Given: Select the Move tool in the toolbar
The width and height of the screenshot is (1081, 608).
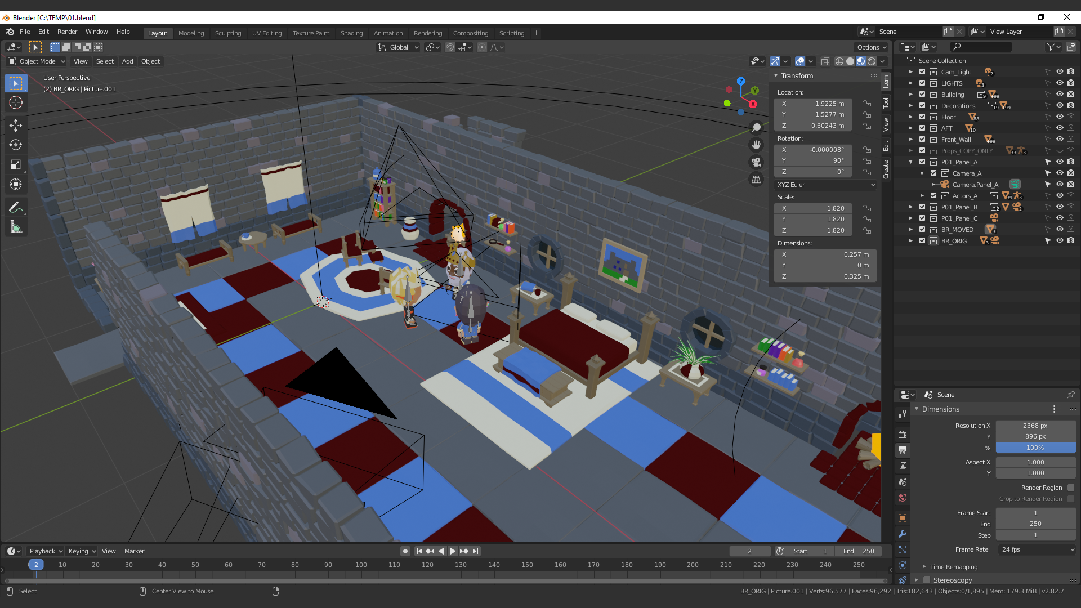Looking at the screenshot, I should [x=16, y=125].
